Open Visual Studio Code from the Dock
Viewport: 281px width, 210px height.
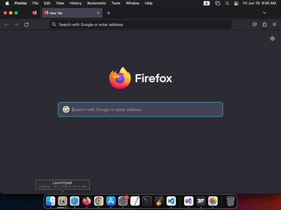click(171, 201)
